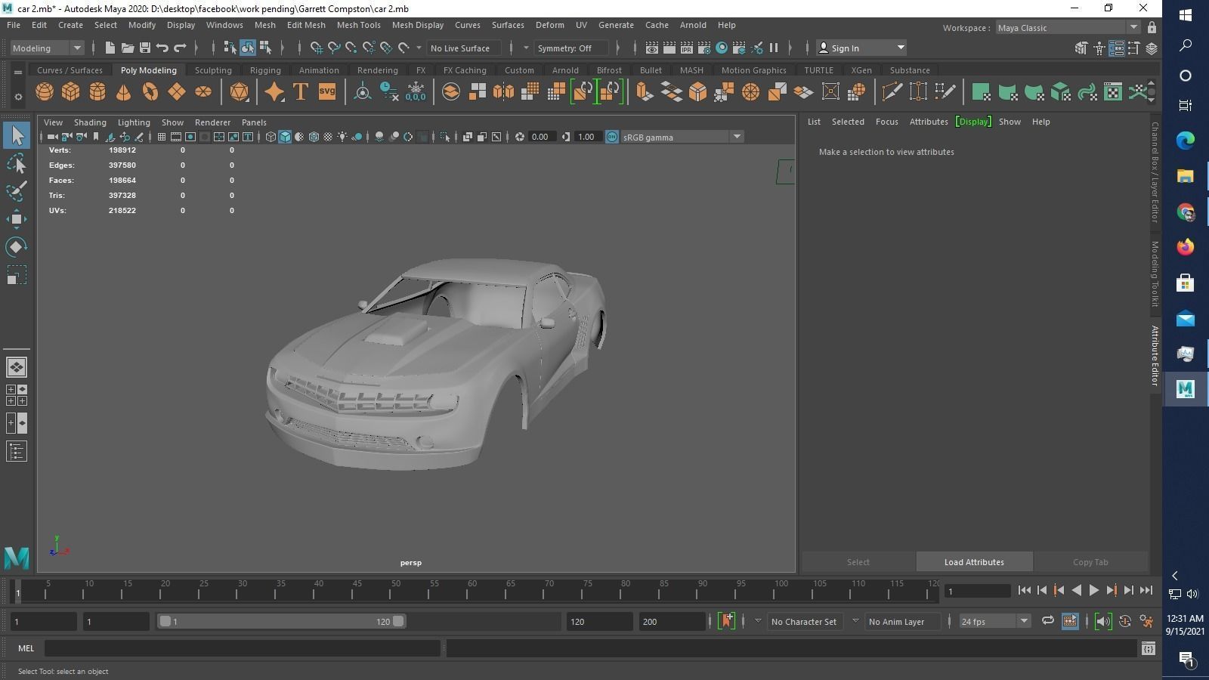Click the Save Scene icon

point(145,48)
